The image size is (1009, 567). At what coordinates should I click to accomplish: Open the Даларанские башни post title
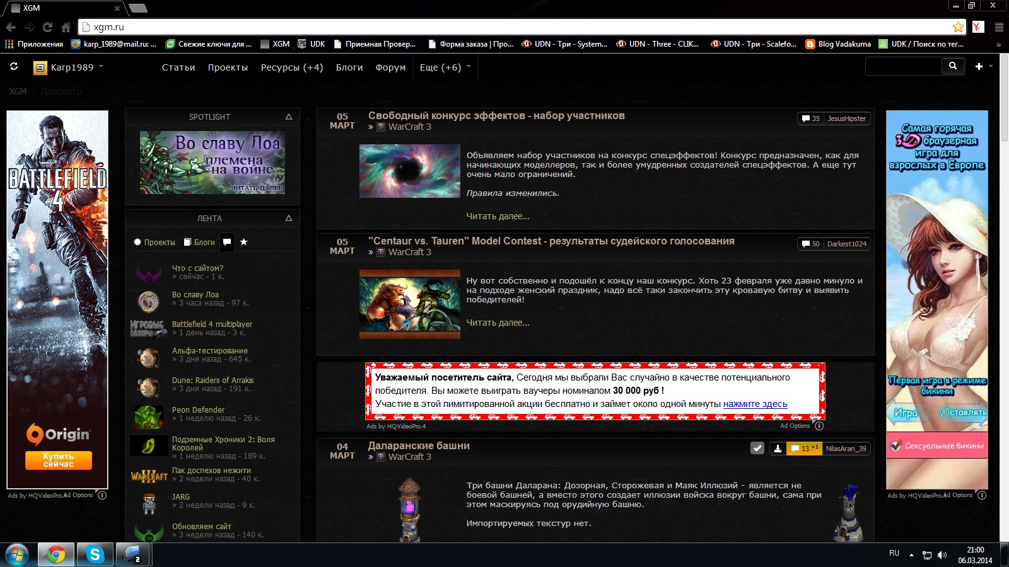click(419, 445)
